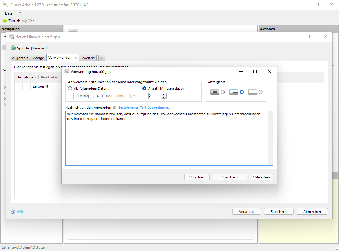
Task: Select the 'Anzahl Minuten davor' radio button
Action: [x=144, y=88]
